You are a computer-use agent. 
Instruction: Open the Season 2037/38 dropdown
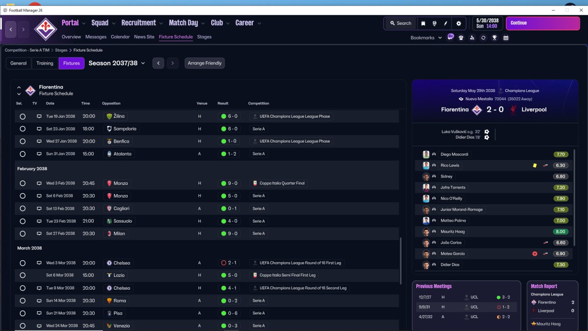117,63
